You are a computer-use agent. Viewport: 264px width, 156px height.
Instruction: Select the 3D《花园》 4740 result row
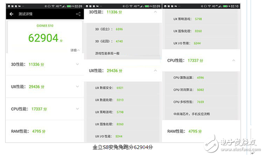pyautogui.click(x=123, y=41)
